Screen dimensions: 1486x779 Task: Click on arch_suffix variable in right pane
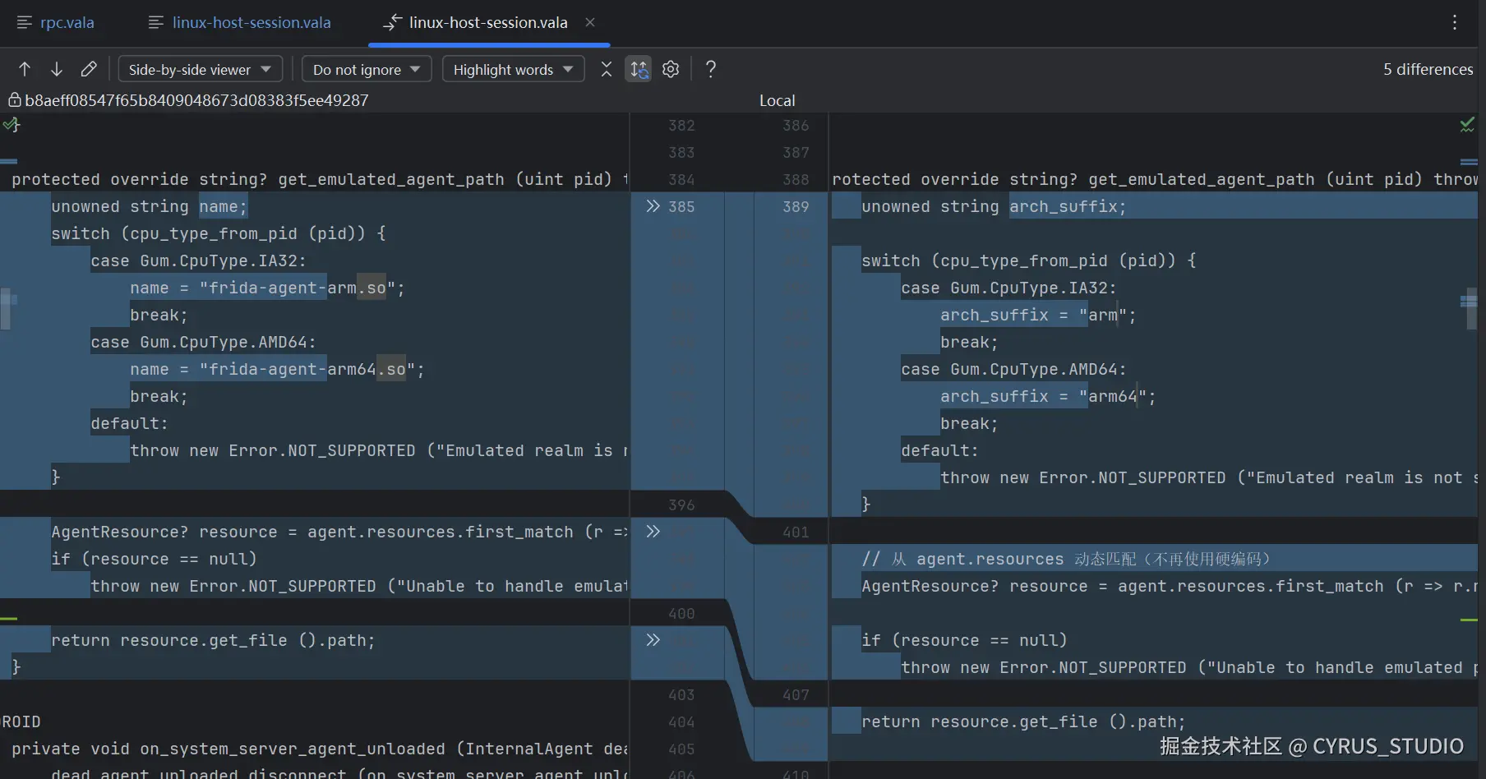click(x=1063, y=206)
